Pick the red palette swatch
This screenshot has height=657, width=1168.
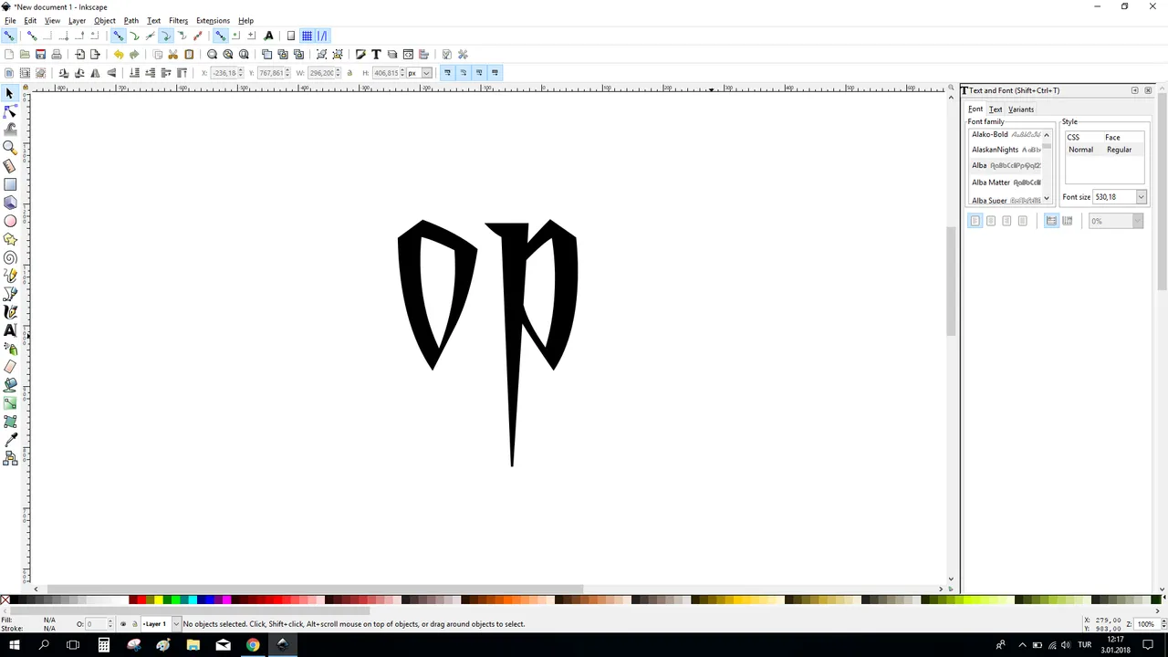141,600
